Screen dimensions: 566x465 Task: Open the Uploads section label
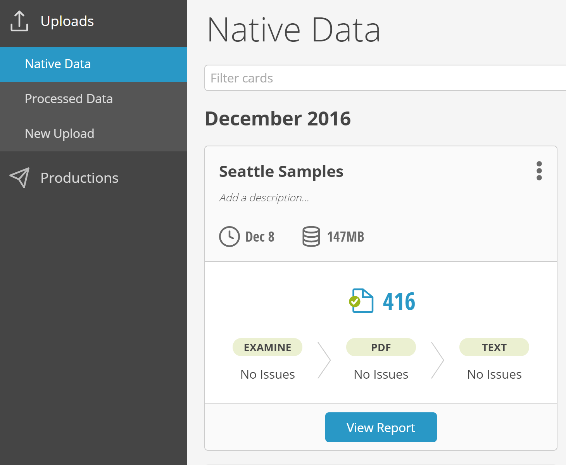[67, 21]
